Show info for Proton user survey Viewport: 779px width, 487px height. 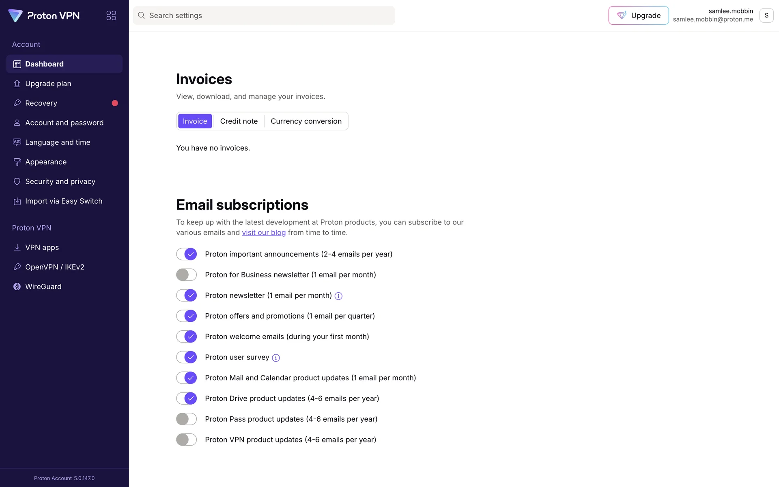pos(276,358)
